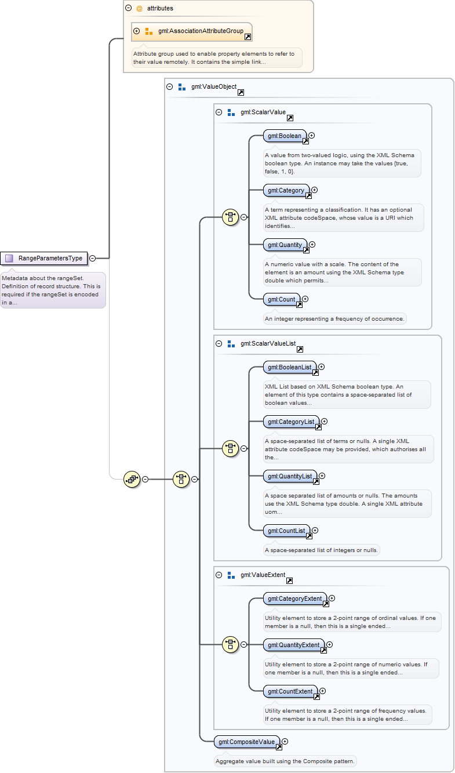This screenshot has height=773, width=455.
Task: Click 'An integer representing a frequency of occurrence.'
Action: tap(334, 318)
